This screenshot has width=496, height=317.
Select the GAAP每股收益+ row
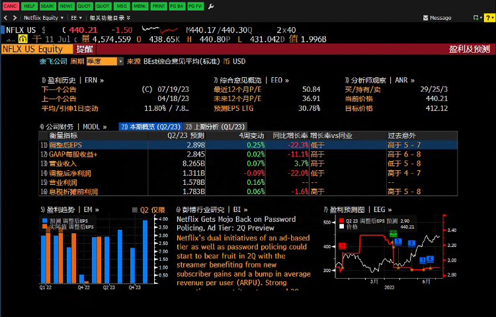click(x=248, y=155)
